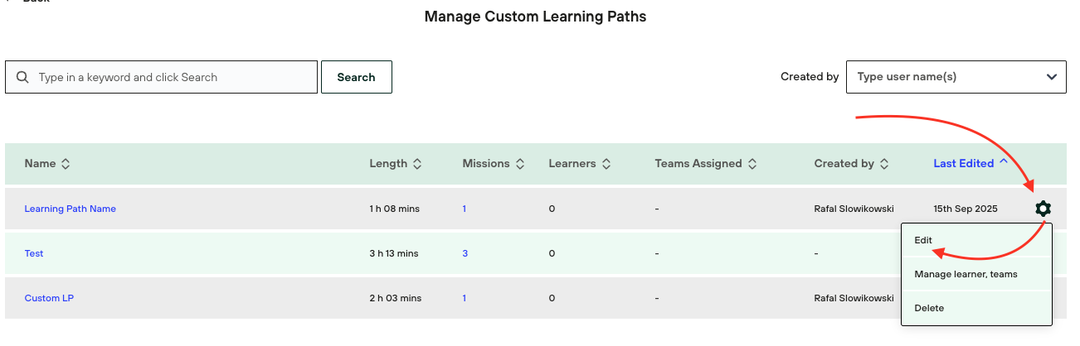
Task: Choose Manage learner, teams option
Action: click(x=966, y=274)
